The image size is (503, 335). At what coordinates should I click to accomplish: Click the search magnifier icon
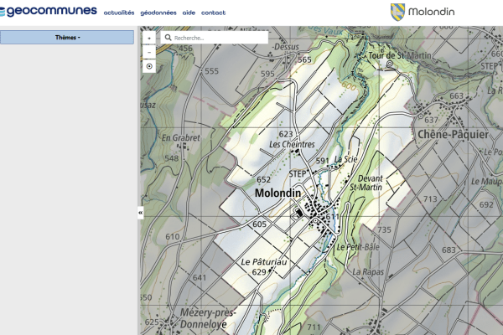(x=169, y=38)
